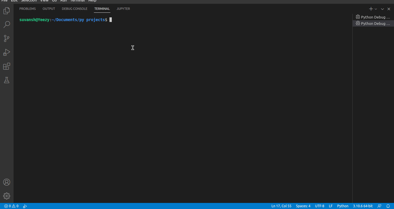394x209 pixels.
Task: Open the terminal profile dropdown chevron
Action: coord(376,9)
